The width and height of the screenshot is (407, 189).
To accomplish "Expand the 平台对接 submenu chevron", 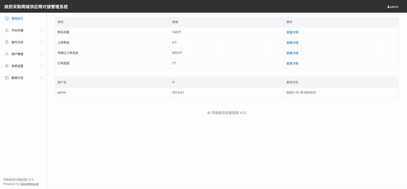I will point(41,30).
